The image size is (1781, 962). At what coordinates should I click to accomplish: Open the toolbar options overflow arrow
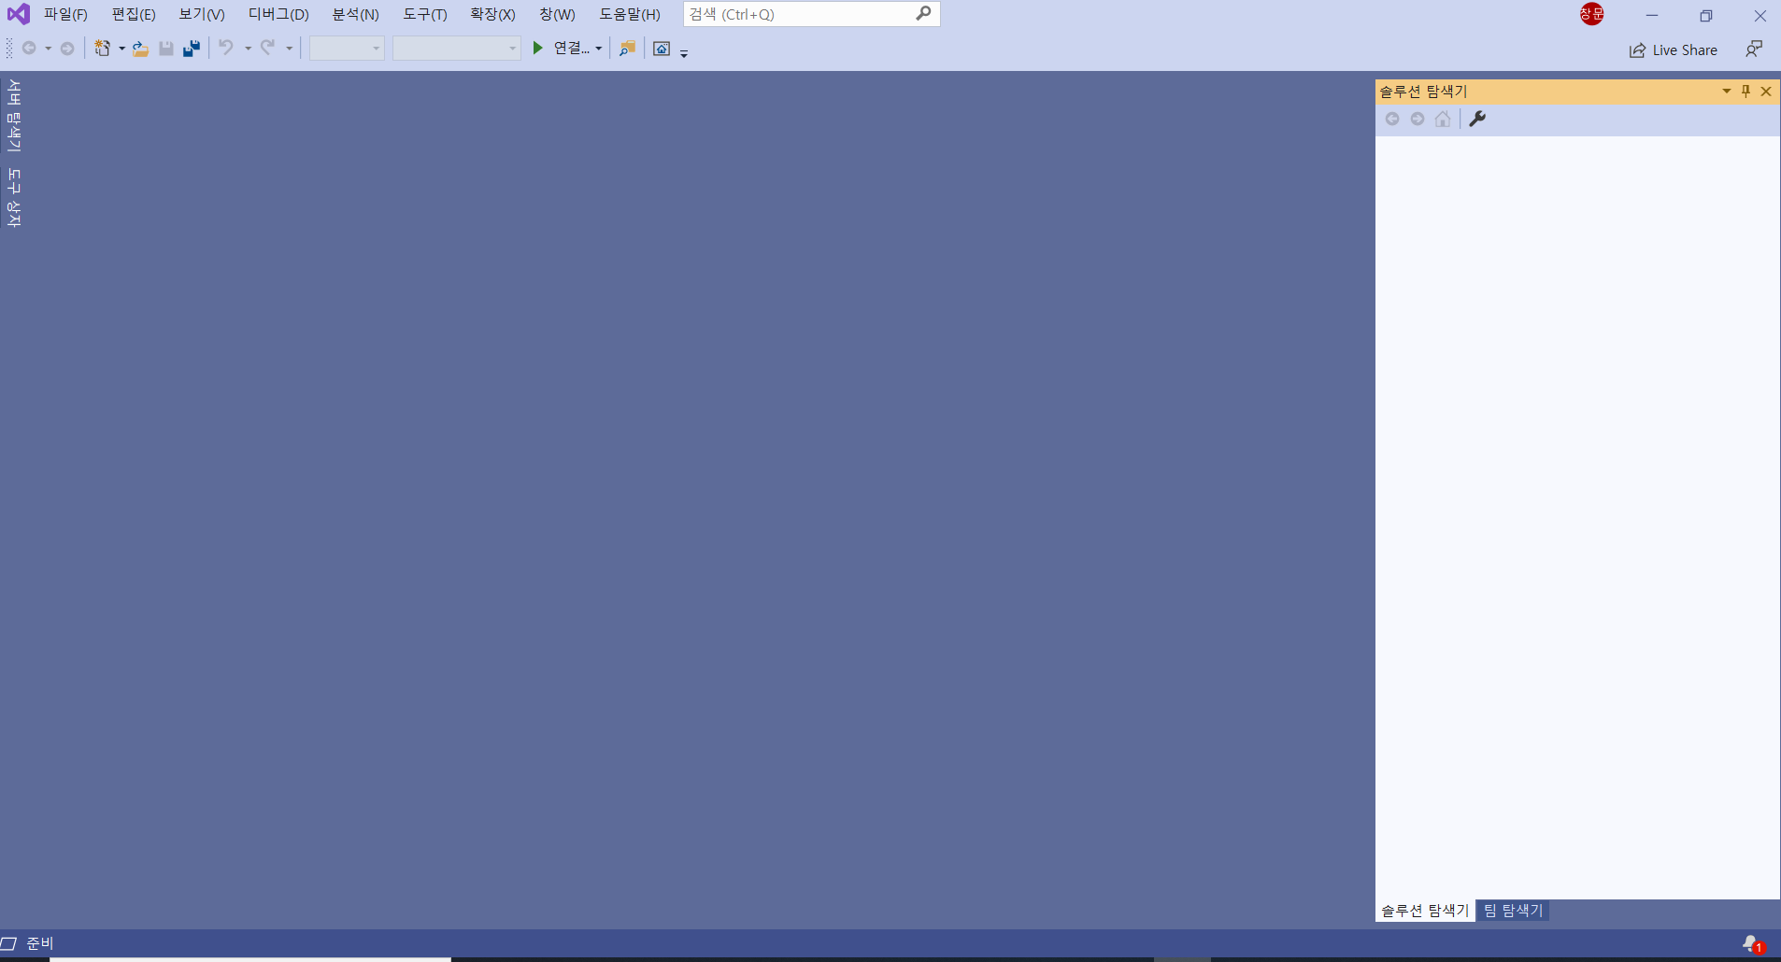tap(684, 53)
